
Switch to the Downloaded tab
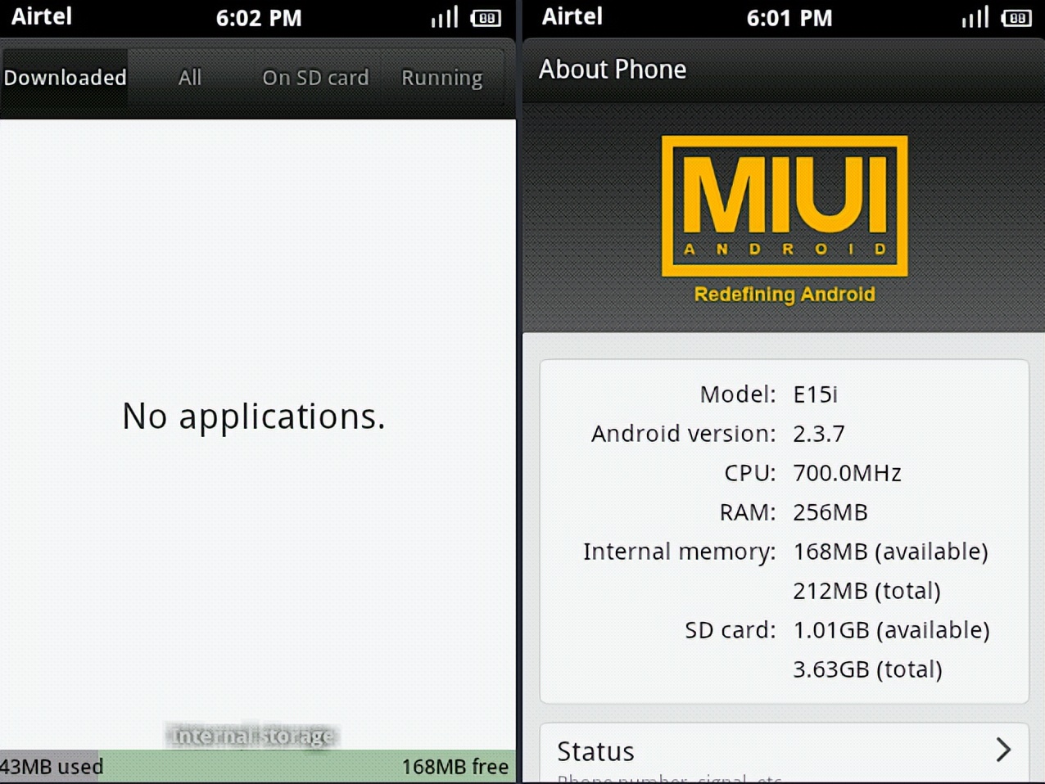(x=65, y=78)
